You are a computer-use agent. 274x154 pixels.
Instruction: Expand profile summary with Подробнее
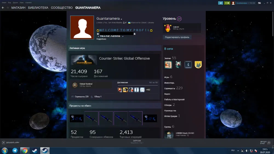pyautogui.click(x=101, y=39)
